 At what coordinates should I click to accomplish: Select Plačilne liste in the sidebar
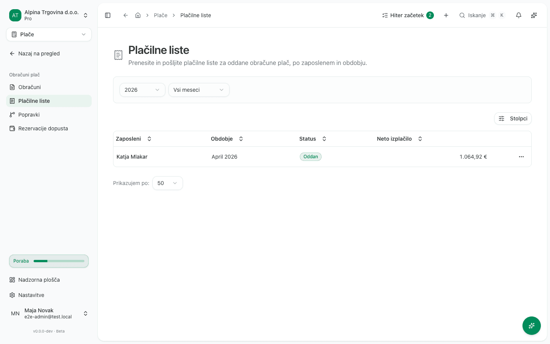[49, 101]
